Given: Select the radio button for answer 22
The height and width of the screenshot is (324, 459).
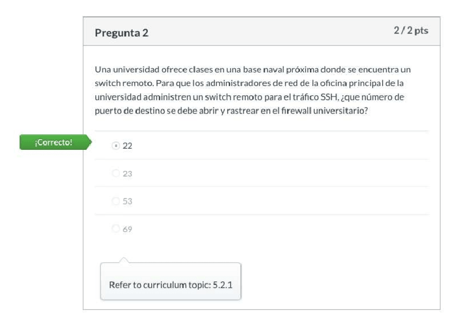Looking at the screenshot, I should pos(115,146).
